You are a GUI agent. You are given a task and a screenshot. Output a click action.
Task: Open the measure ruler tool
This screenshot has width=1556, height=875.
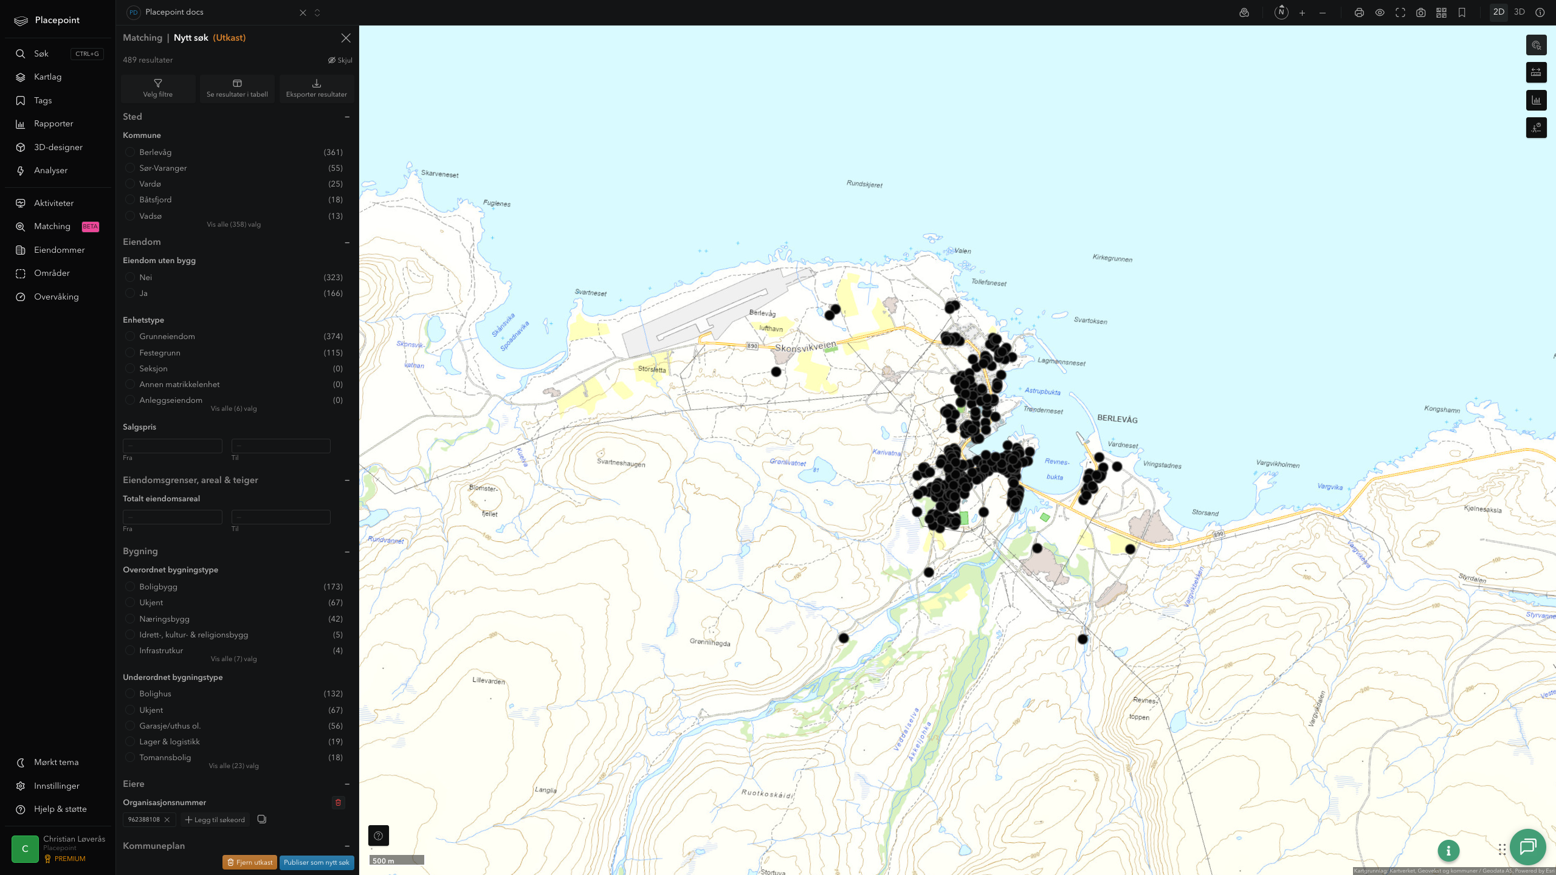tap(1537, 72)
